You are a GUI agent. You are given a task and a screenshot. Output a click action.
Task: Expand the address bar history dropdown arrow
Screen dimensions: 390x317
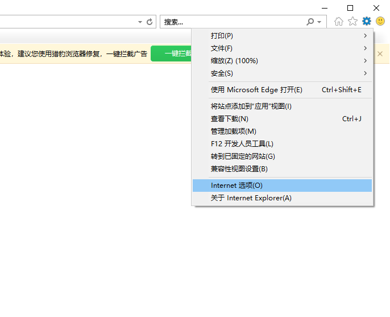[x=140, y=22]
